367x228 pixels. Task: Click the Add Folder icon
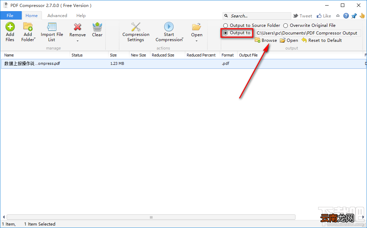(x=28, y=26)
